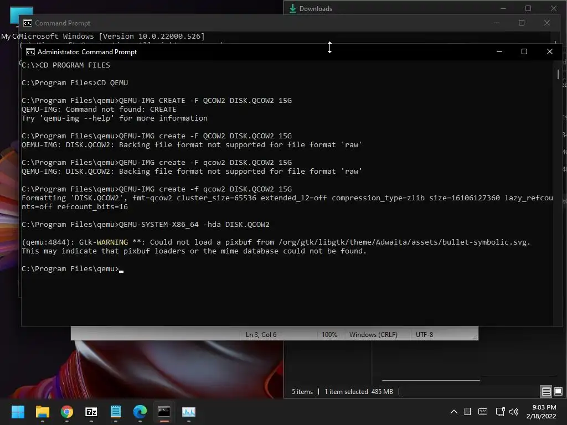The image size is (567, 425).
Task: Click the 'Try qemu-img --help' line
Action: [115, 118]
